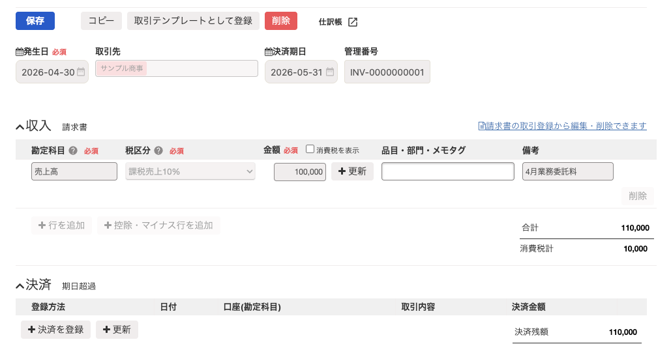Open link 請求書の取引登録から編集・削除できます
The height and width of the screenshot is (359, 671).
pos(562,126)
